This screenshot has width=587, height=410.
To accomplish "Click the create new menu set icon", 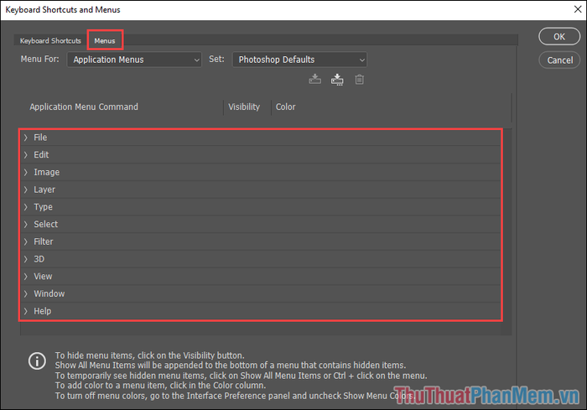I will (x=337, y=80).
